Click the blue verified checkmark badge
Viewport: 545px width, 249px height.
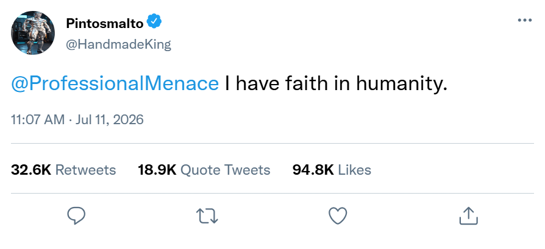154,21
